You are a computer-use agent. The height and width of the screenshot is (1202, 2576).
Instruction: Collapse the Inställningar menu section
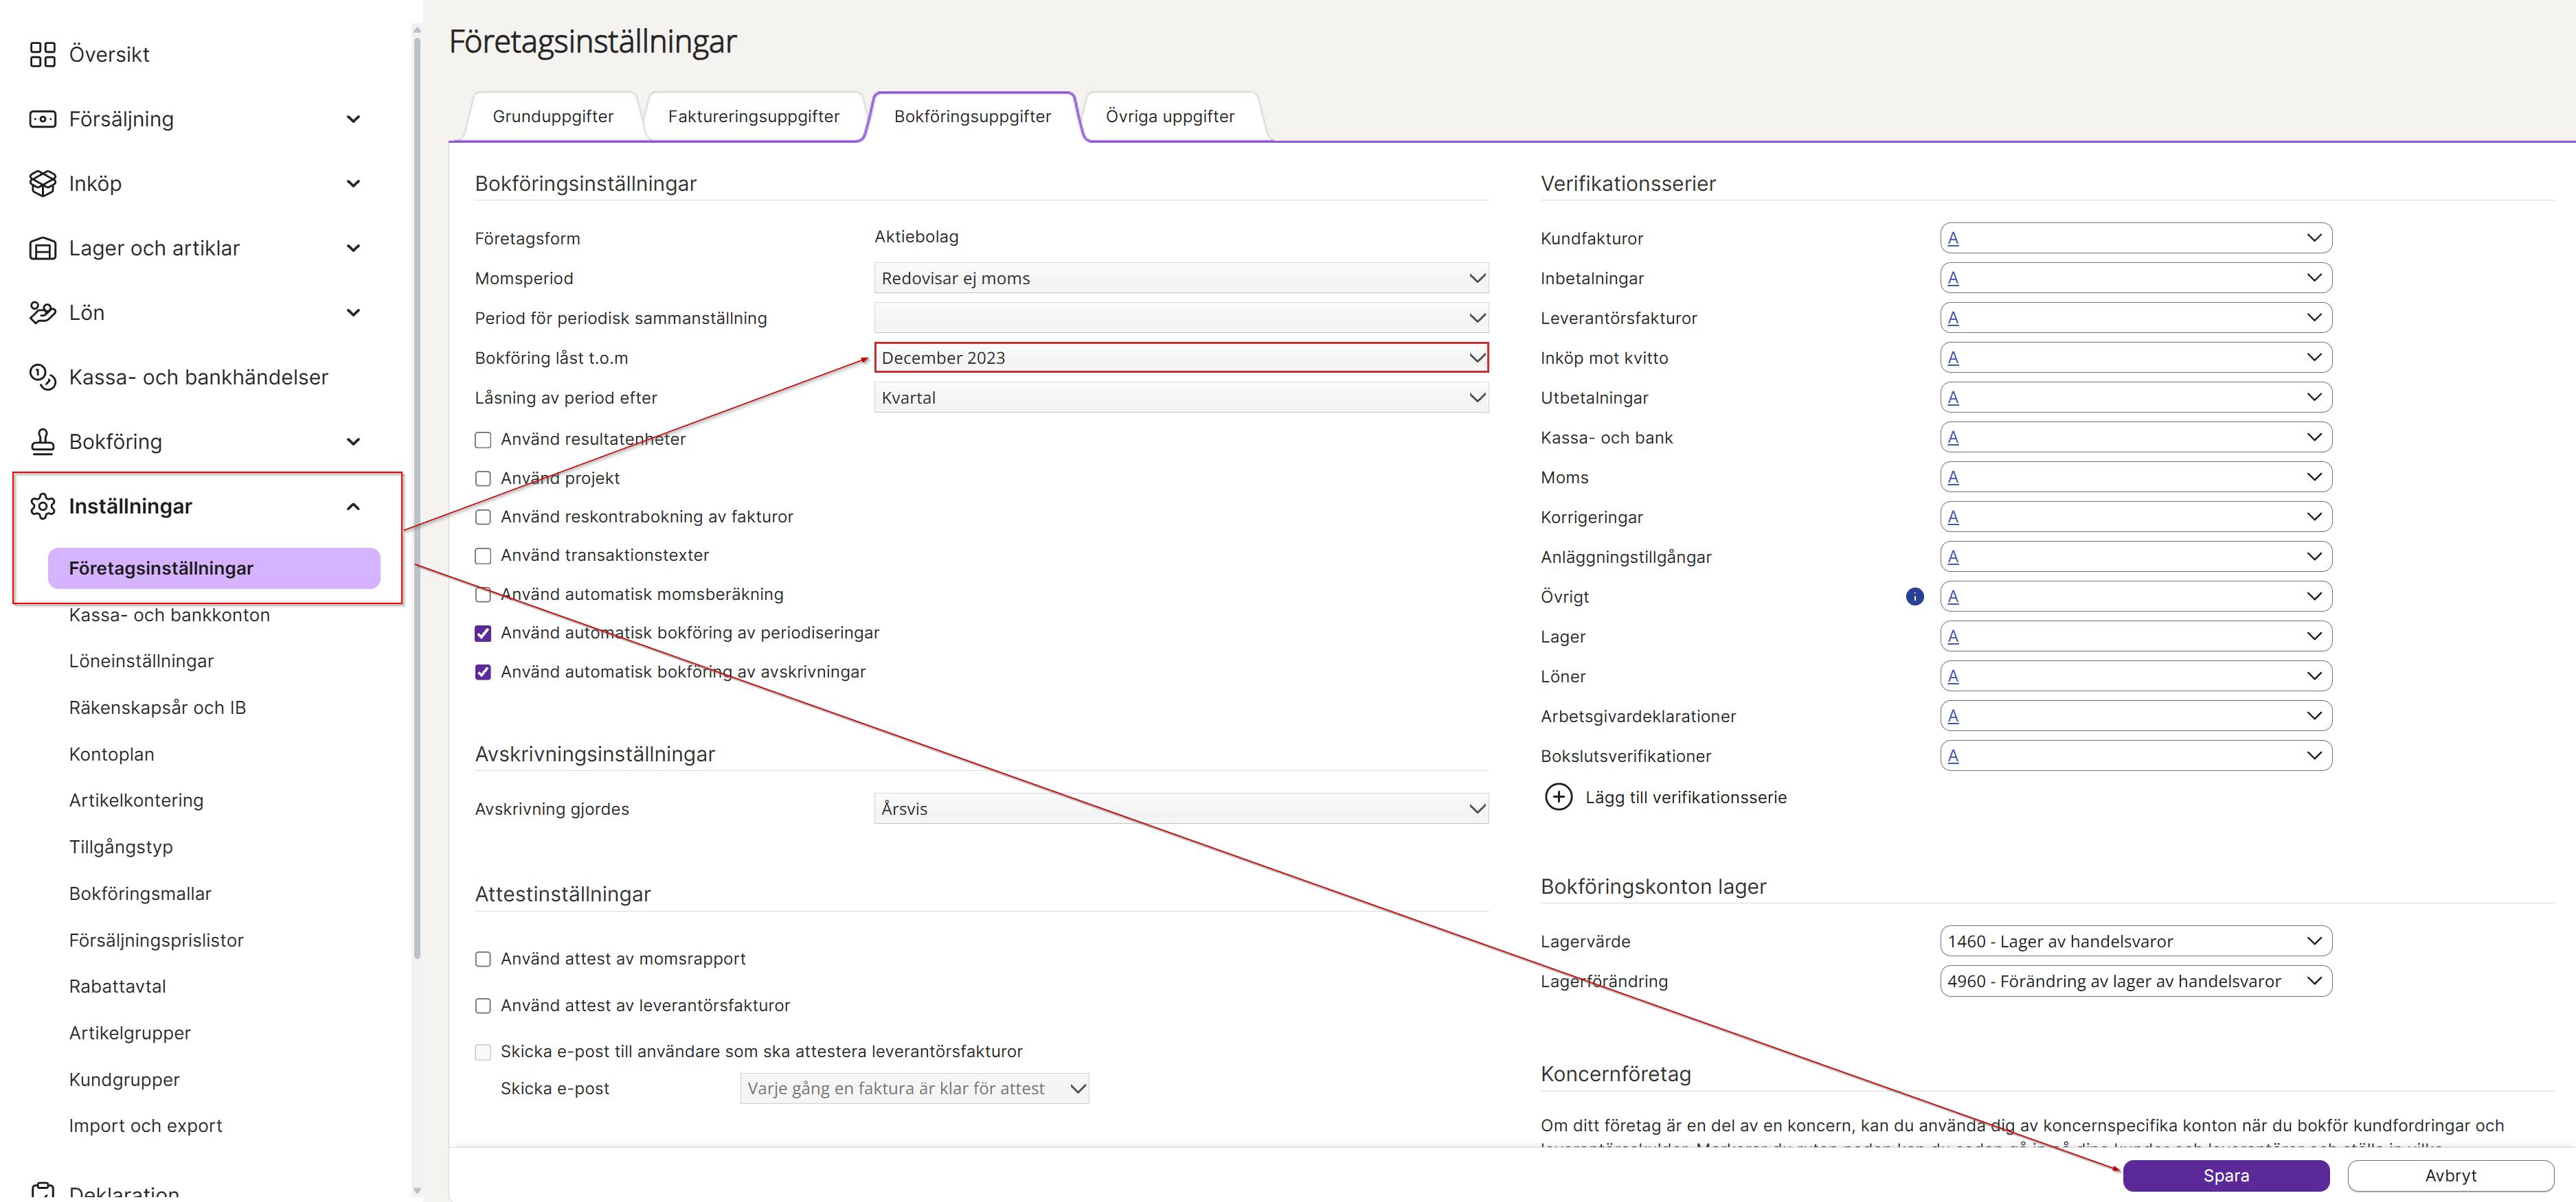353,507
